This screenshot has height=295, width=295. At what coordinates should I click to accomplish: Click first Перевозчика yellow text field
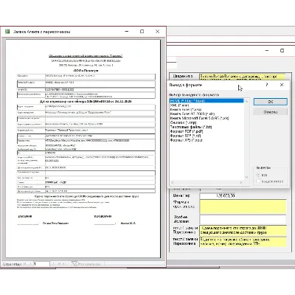pyautogui.click(x=243, y=230)
